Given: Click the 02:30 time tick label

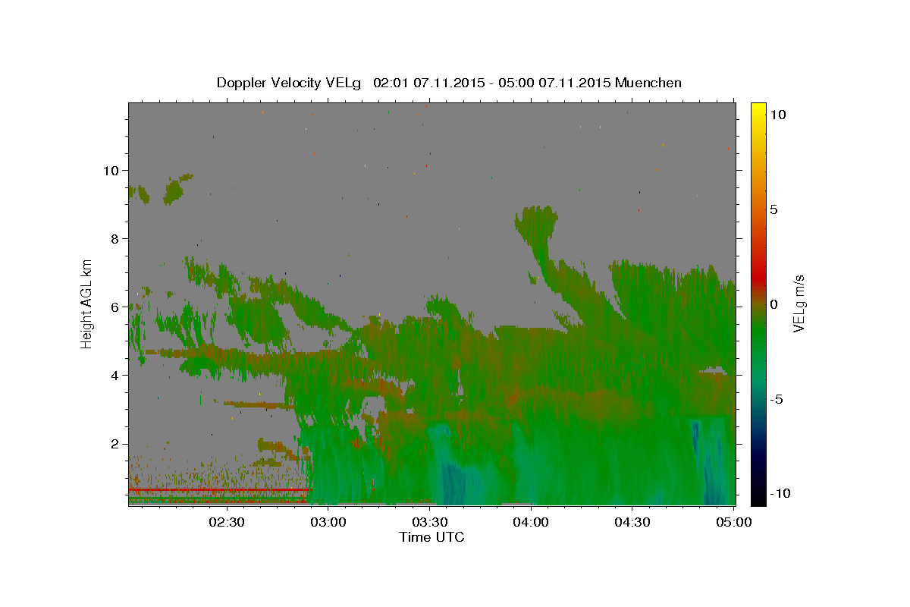Looking at the screenshot, I should 227,522.
